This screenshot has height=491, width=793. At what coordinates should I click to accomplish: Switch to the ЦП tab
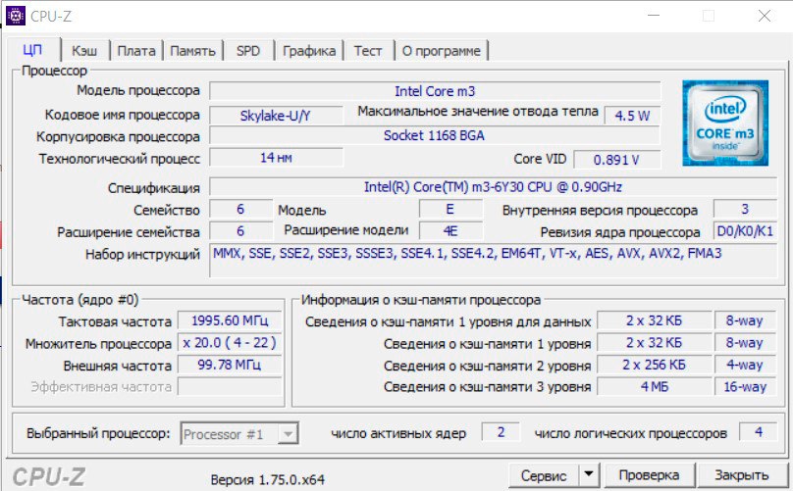(32, 50)
